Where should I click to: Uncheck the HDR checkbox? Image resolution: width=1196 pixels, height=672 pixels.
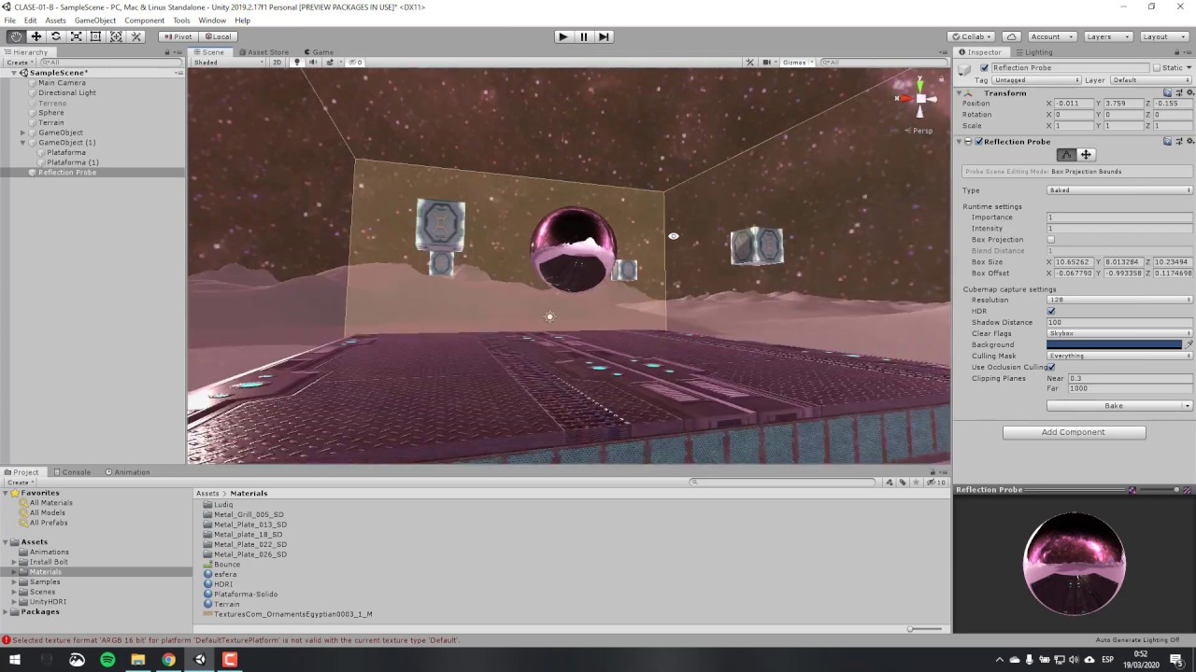coord(1051,311)
